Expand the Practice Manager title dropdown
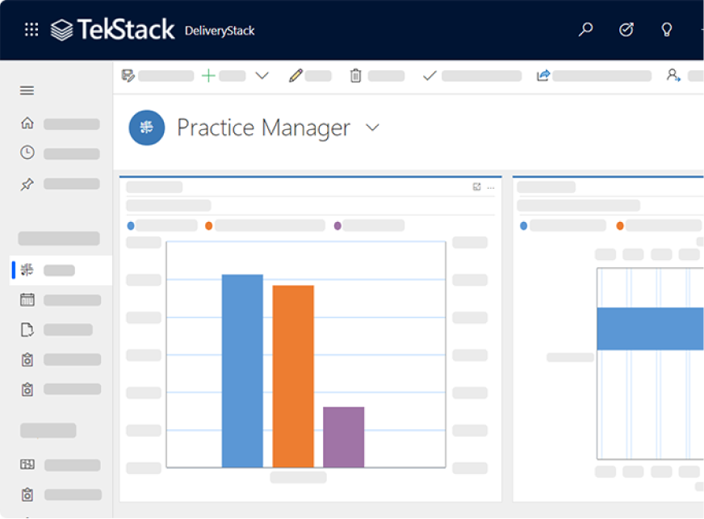The image size is (704, 519). (373, 128)
